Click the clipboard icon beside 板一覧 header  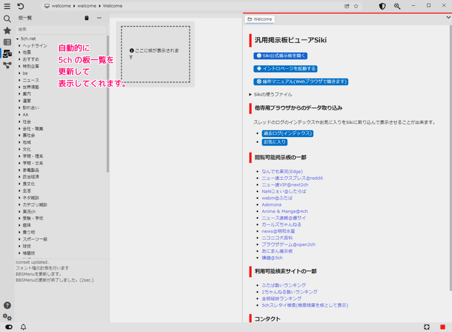pyautogui.click(x=86, y=18)
